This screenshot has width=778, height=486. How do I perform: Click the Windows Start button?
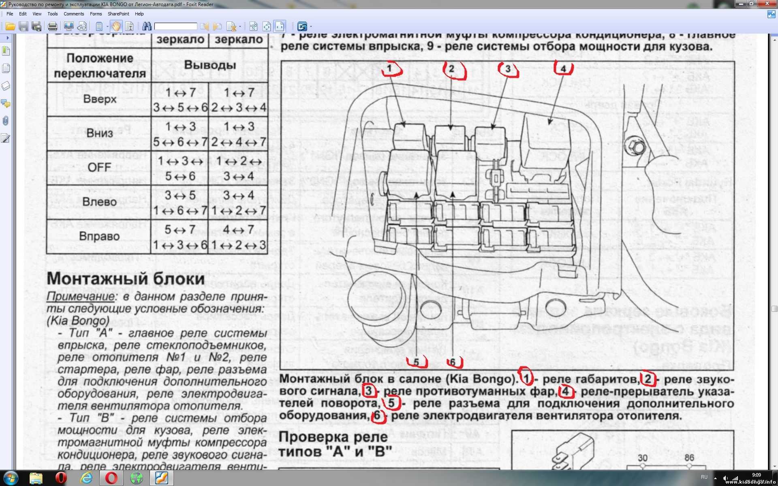point(11,478)
